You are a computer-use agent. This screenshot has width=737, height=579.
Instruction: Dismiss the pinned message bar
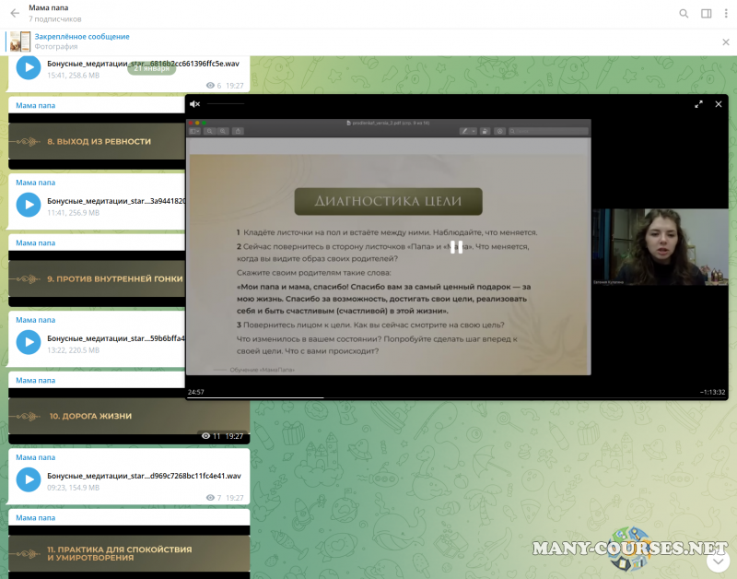point(725,41)
